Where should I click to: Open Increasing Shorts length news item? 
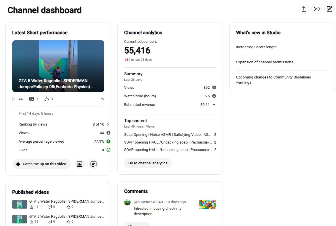[x=256, y=47]
